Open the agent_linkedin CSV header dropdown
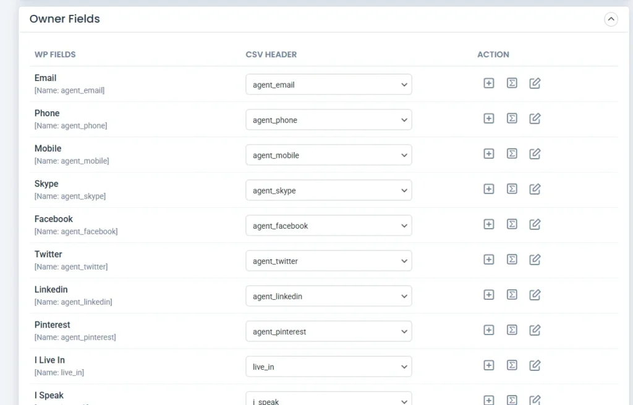The image size is (633, 405). click(x=328, y=296)
